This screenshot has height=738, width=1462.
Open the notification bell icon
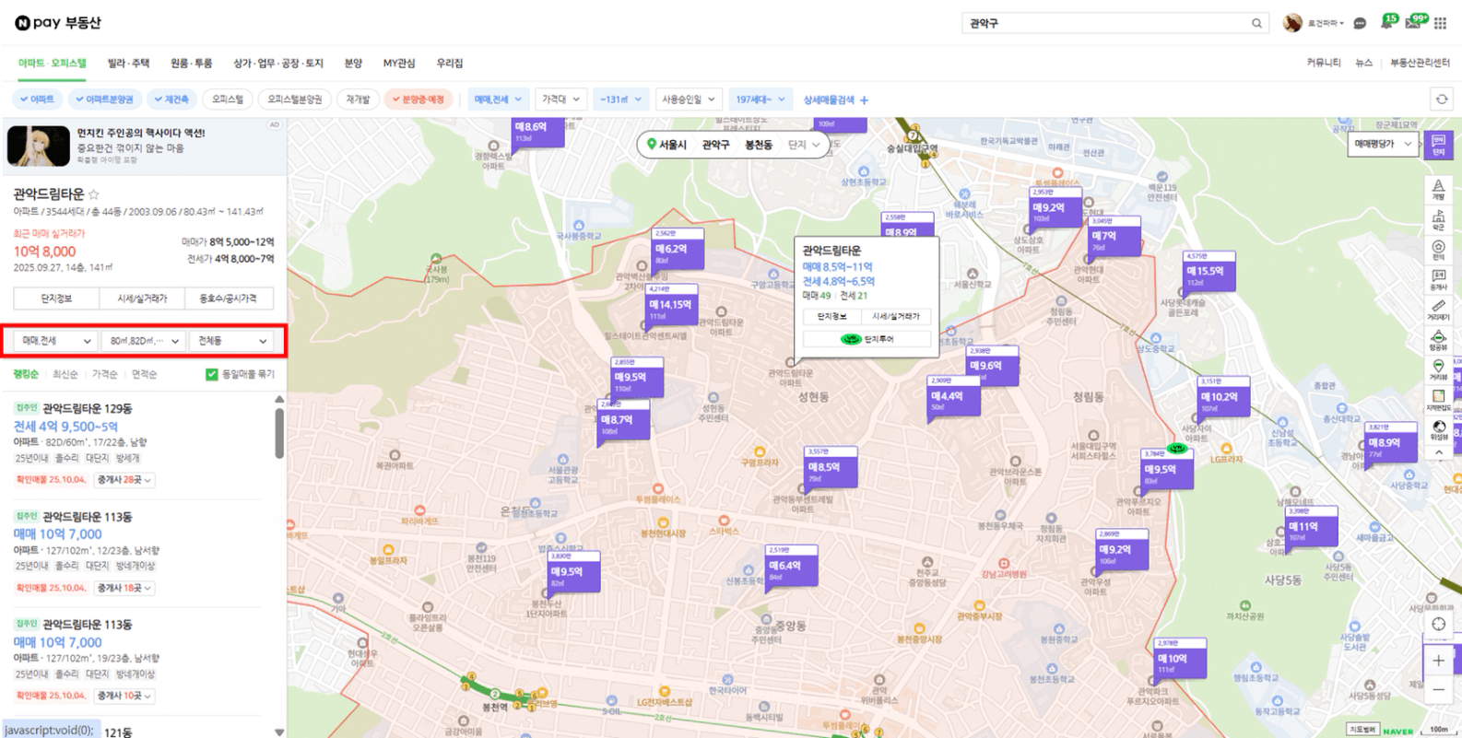[1385, 23]
